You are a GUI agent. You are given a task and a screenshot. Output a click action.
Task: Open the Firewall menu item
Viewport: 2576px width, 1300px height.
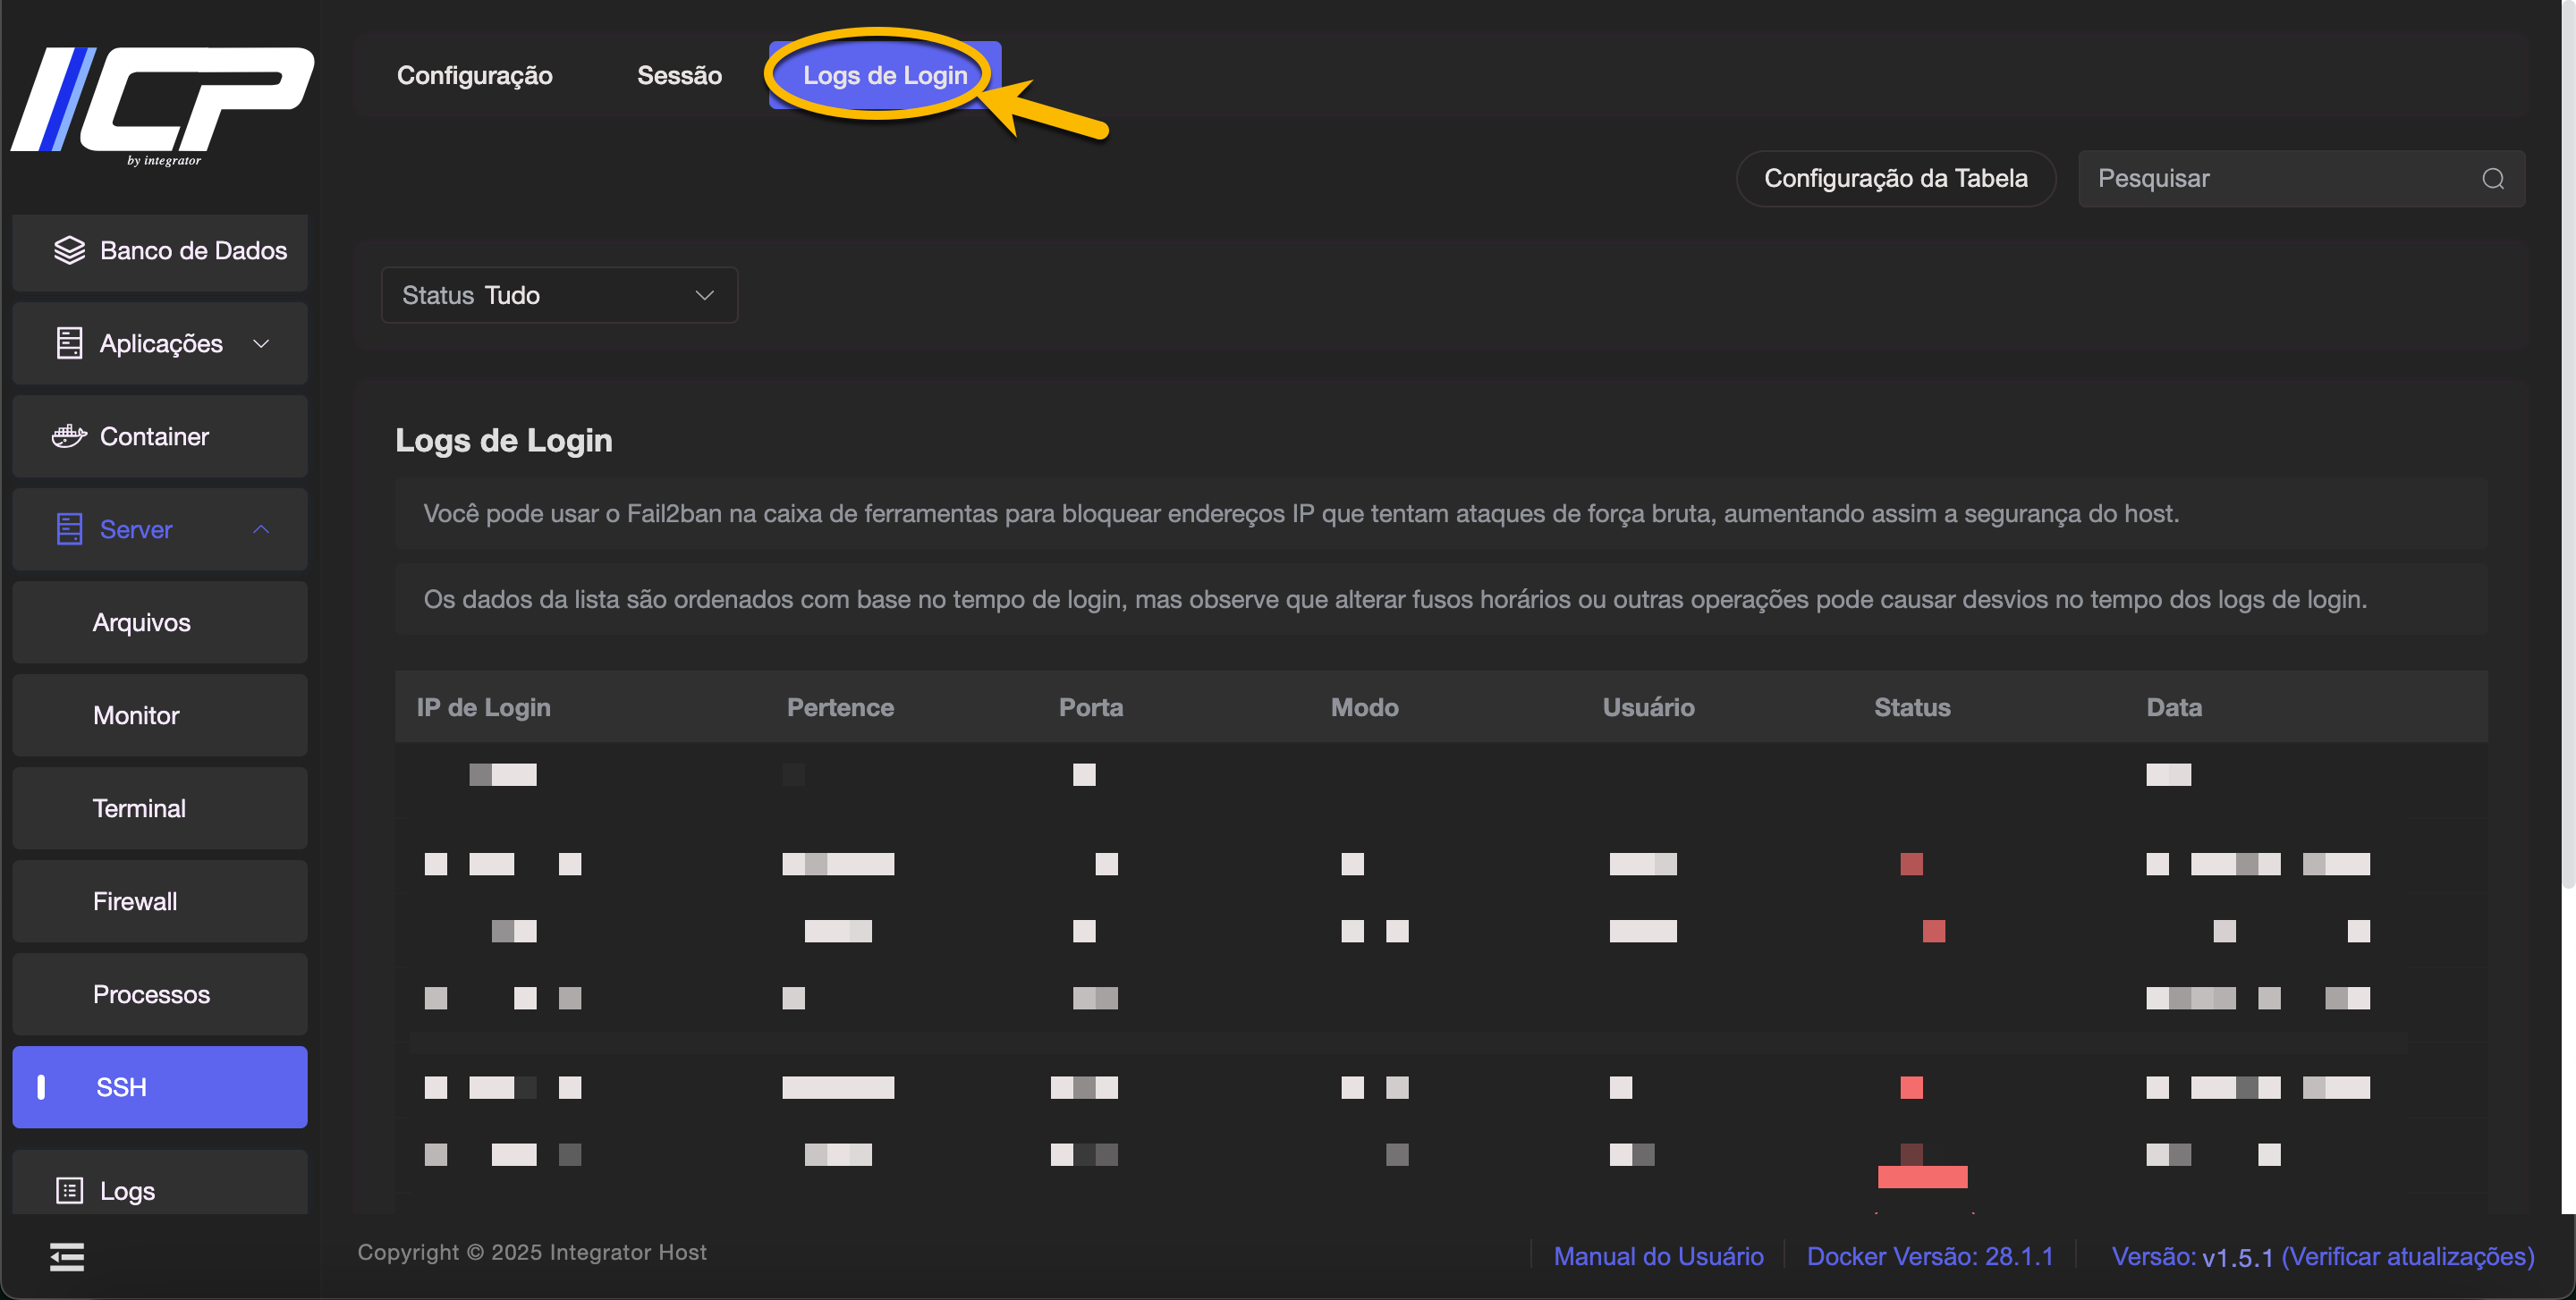point(135,901)
